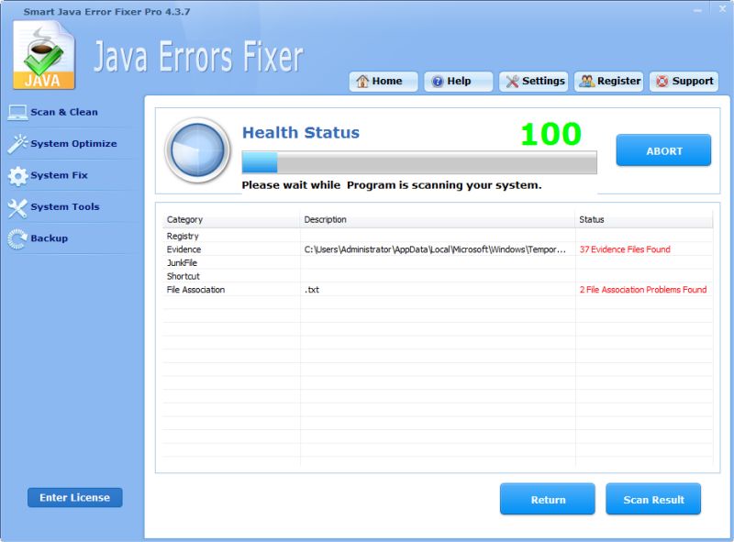This screenshot has width=734, height=542.
Task: Abort the running system scan
Action: click(662, 151)
